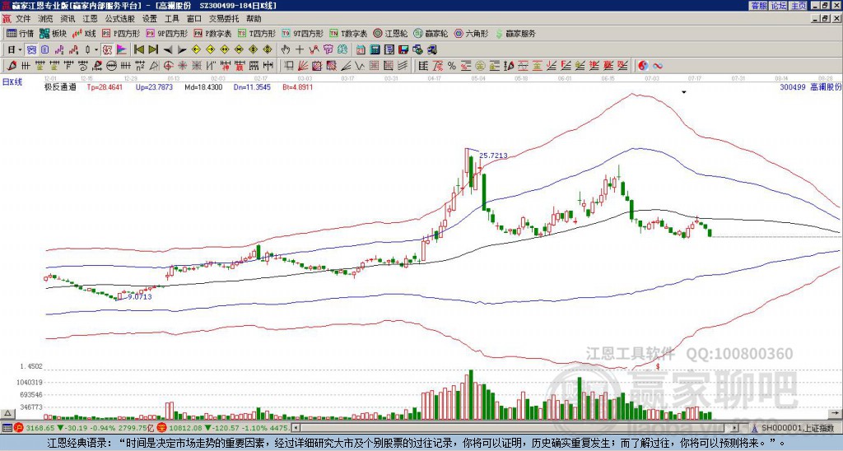Open the 六角形 hexagon tool

pos(471,33)
